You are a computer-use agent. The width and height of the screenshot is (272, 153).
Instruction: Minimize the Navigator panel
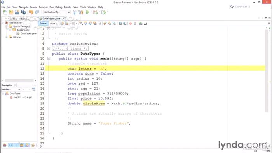point(35,85)
